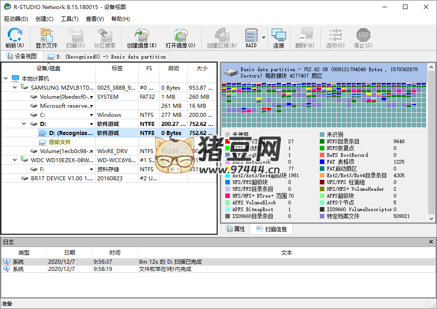Click 创建镜像 to create an image
Viewport: 437px width, 309px height.
141,37
